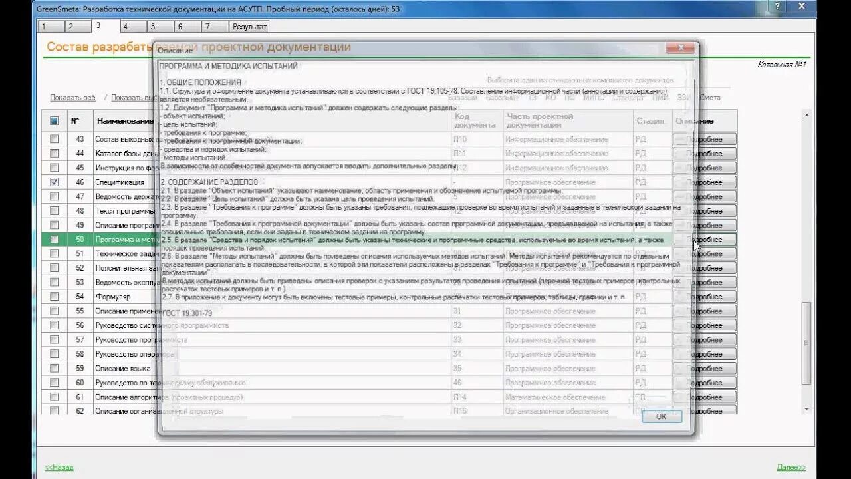Select the row named Руководство оператора
The image size is (851, 479).
tap(134, 354)
